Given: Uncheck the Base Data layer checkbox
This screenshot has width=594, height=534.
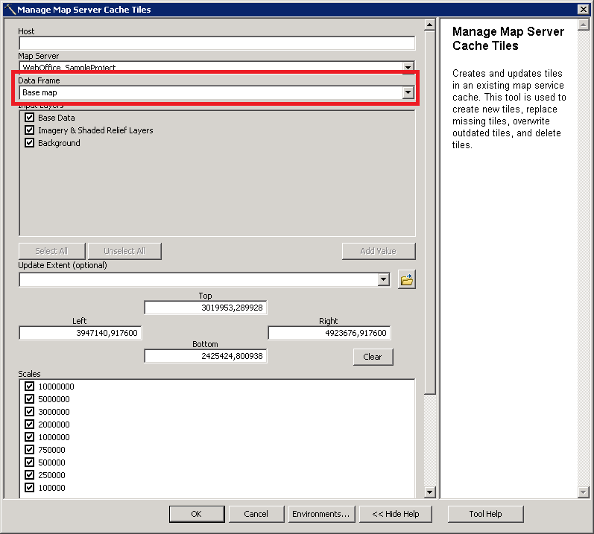Looking at the screenshot, I should tap(30, 118).
